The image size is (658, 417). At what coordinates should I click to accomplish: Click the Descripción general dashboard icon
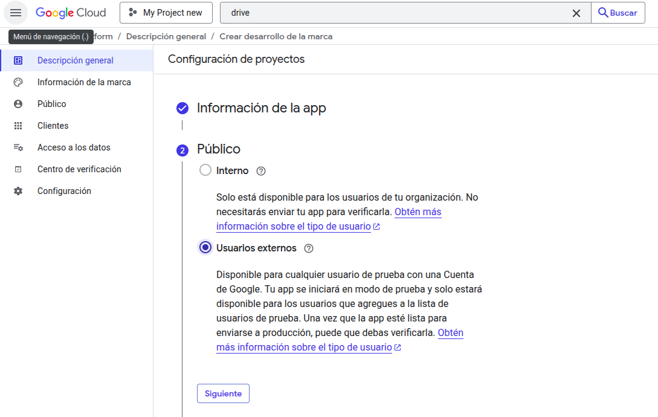pyautogui.click(x=18, y=60)
